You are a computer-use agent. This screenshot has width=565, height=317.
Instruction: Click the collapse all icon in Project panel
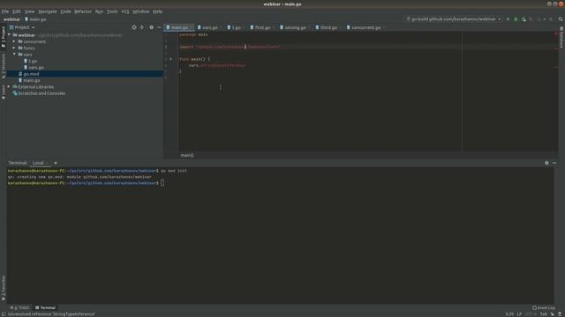click(x=142, y=27)
